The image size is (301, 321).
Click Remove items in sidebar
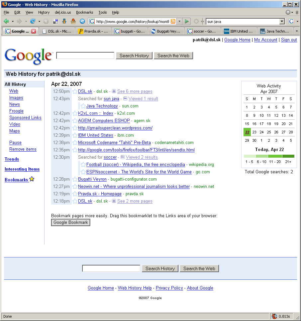(23, 149)
